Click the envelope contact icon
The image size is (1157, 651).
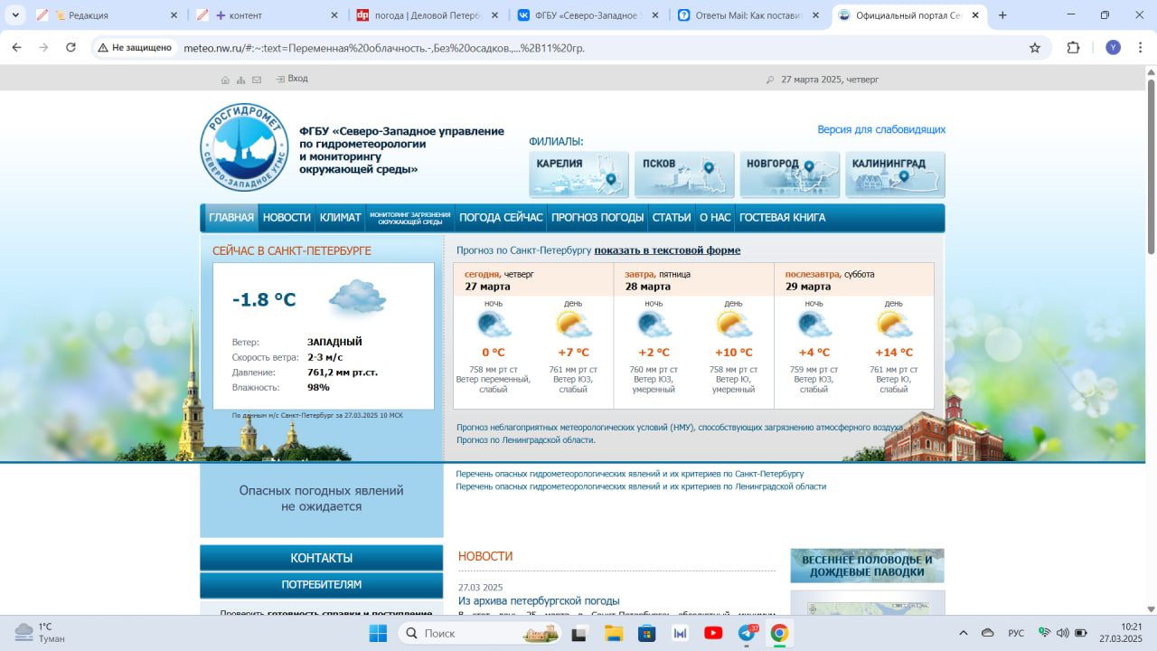coord(258,80)
